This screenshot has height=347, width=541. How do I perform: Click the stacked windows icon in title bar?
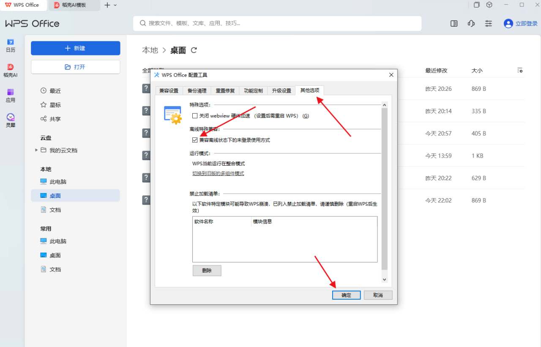click(477, 5)
